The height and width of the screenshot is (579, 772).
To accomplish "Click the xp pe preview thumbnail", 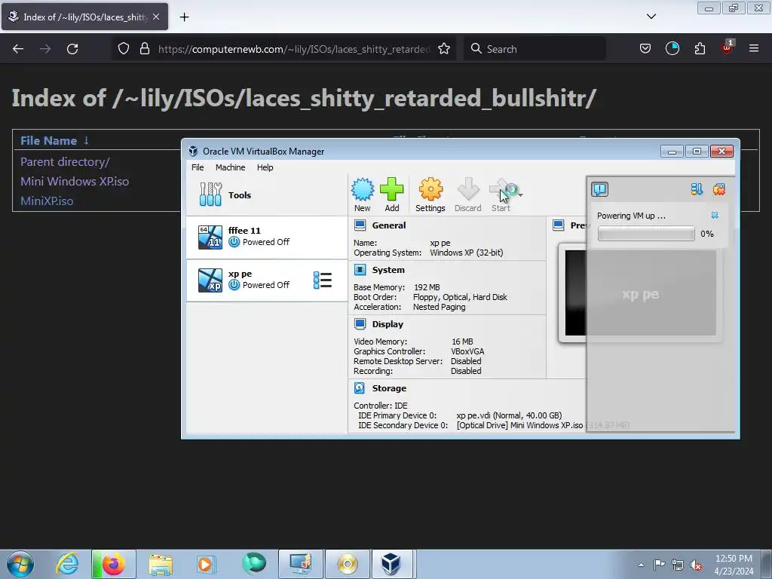I will (x=640, y=293).
